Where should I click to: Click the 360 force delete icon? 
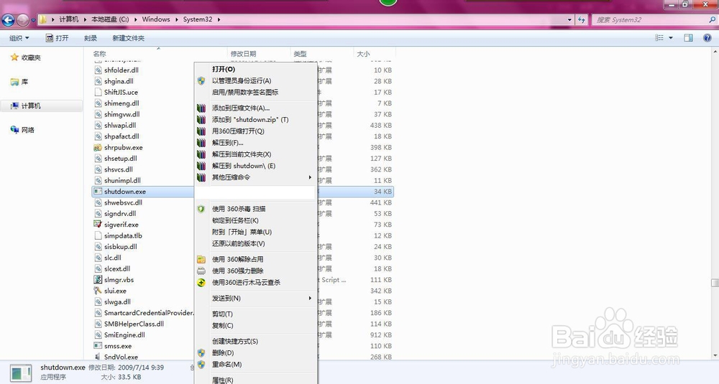click(201, 271)
